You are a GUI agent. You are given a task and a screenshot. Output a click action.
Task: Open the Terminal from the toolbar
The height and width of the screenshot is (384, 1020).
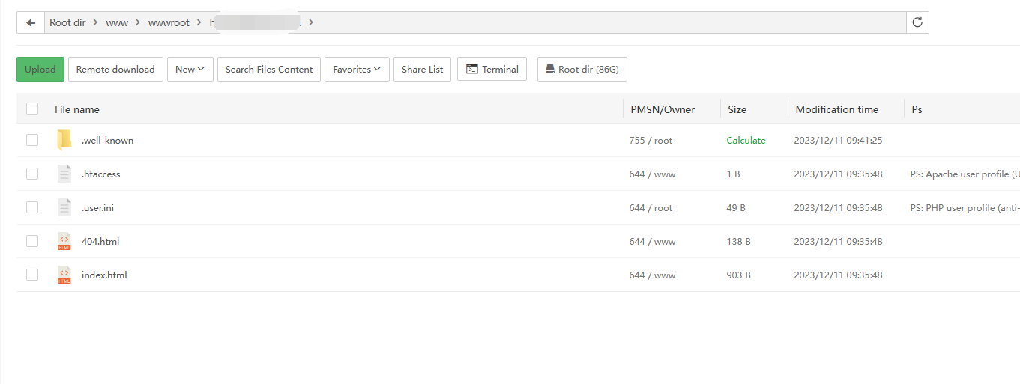(492, 70)
